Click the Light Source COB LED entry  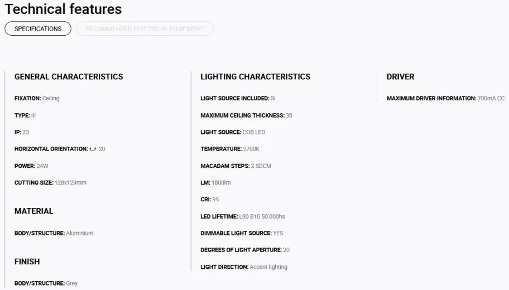click(233, 132)
